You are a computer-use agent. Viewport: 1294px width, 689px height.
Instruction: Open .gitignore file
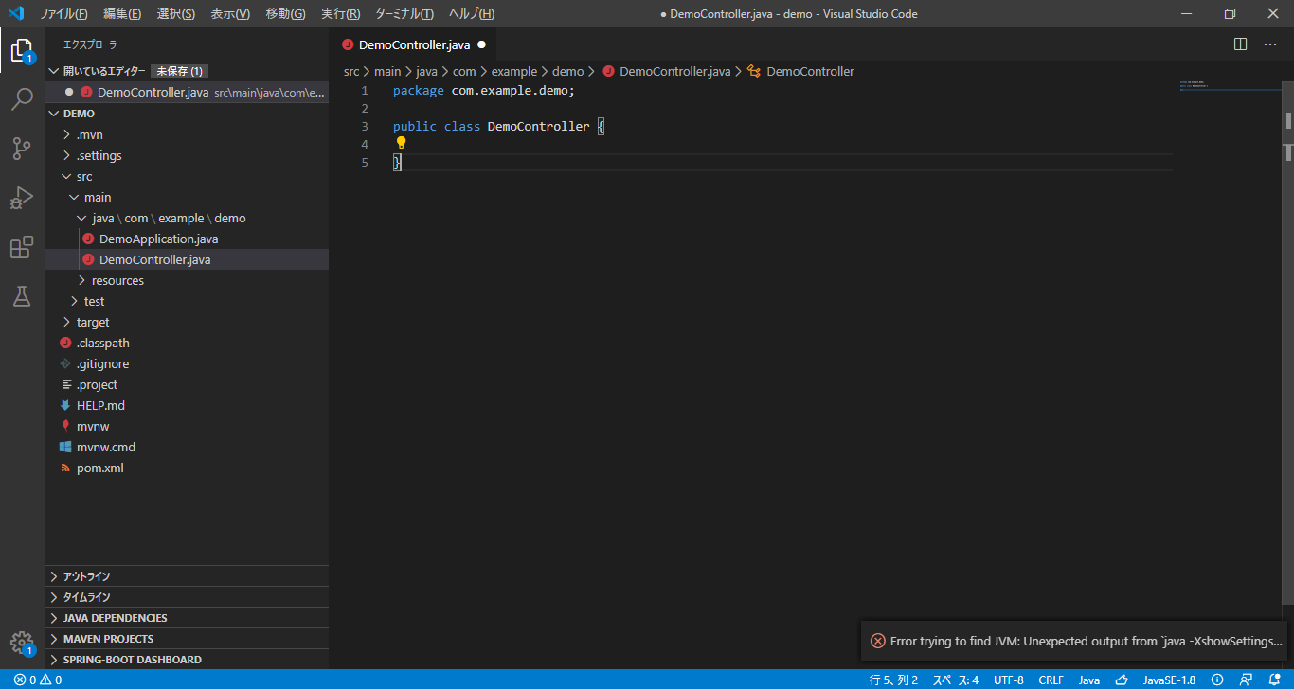[x=187, y=363]
